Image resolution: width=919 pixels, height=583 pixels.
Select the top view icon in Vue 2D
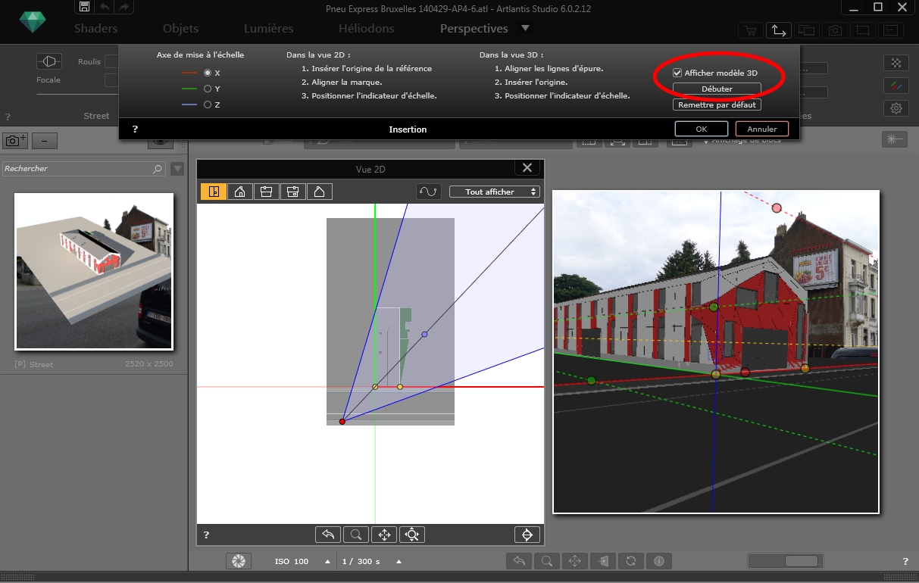[x=214, y=192]
